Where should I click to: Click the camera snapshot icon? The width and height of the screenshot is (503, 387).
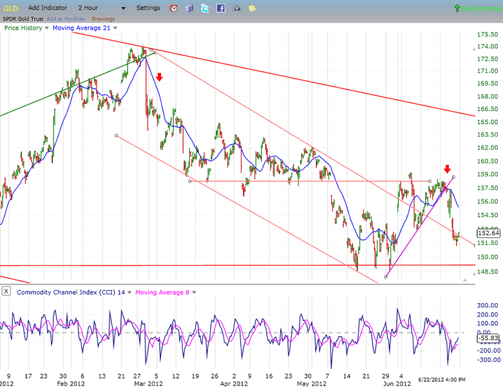point(236,8)
